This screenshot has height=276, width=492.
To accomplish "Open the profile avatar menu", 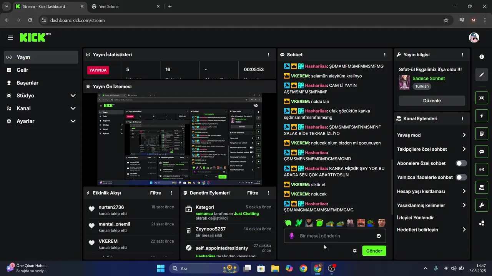I will click(x=474, y=38).
